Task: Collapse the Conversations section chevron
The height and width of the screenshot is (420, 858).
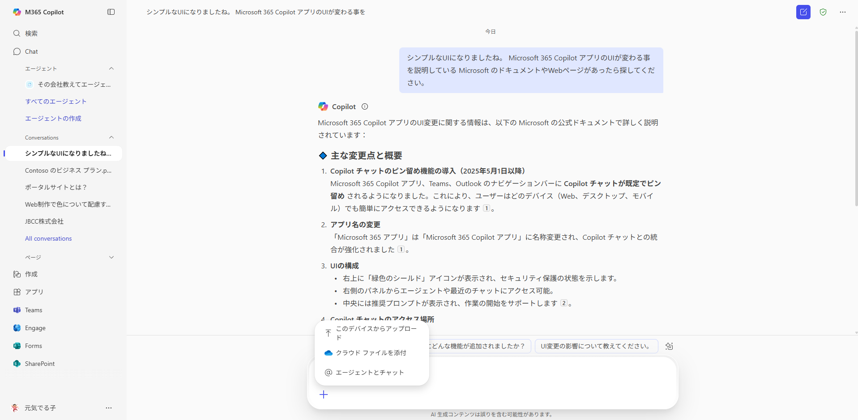Action: point(111,137)
